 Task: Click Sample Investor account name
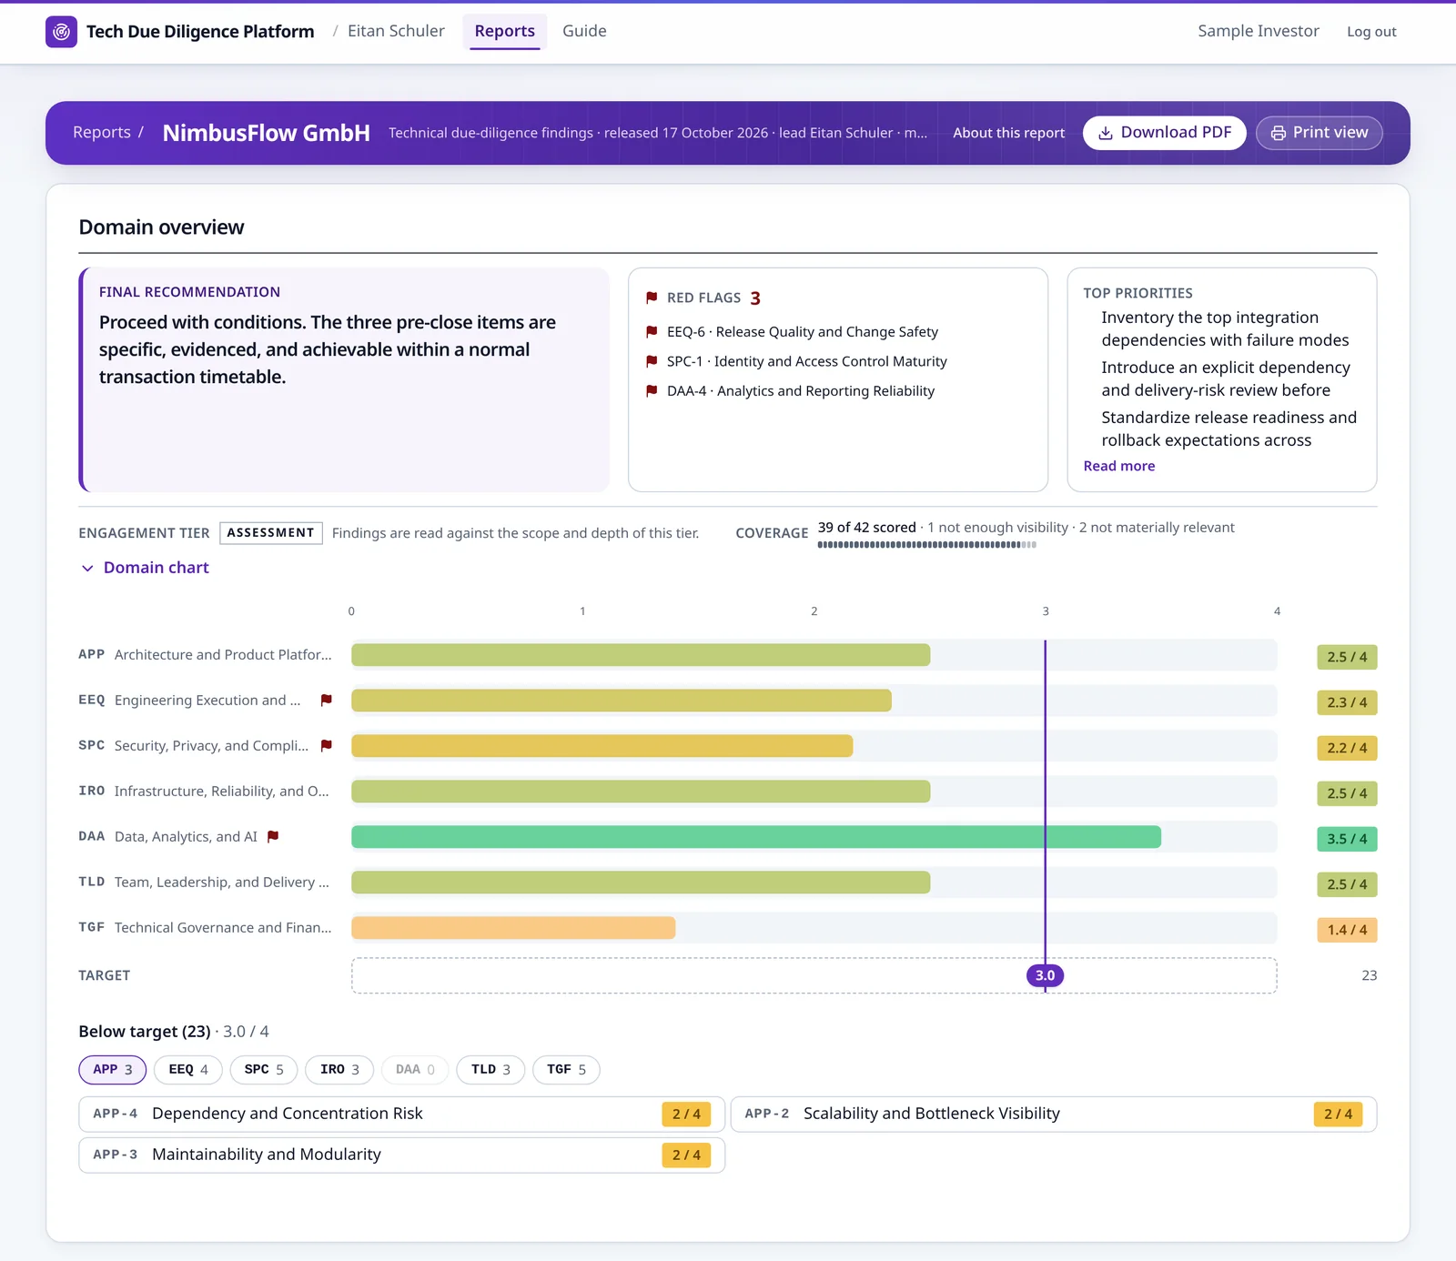point(1258,31)
